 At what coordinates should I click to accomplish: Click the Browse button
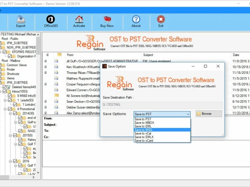coord(209,114)
